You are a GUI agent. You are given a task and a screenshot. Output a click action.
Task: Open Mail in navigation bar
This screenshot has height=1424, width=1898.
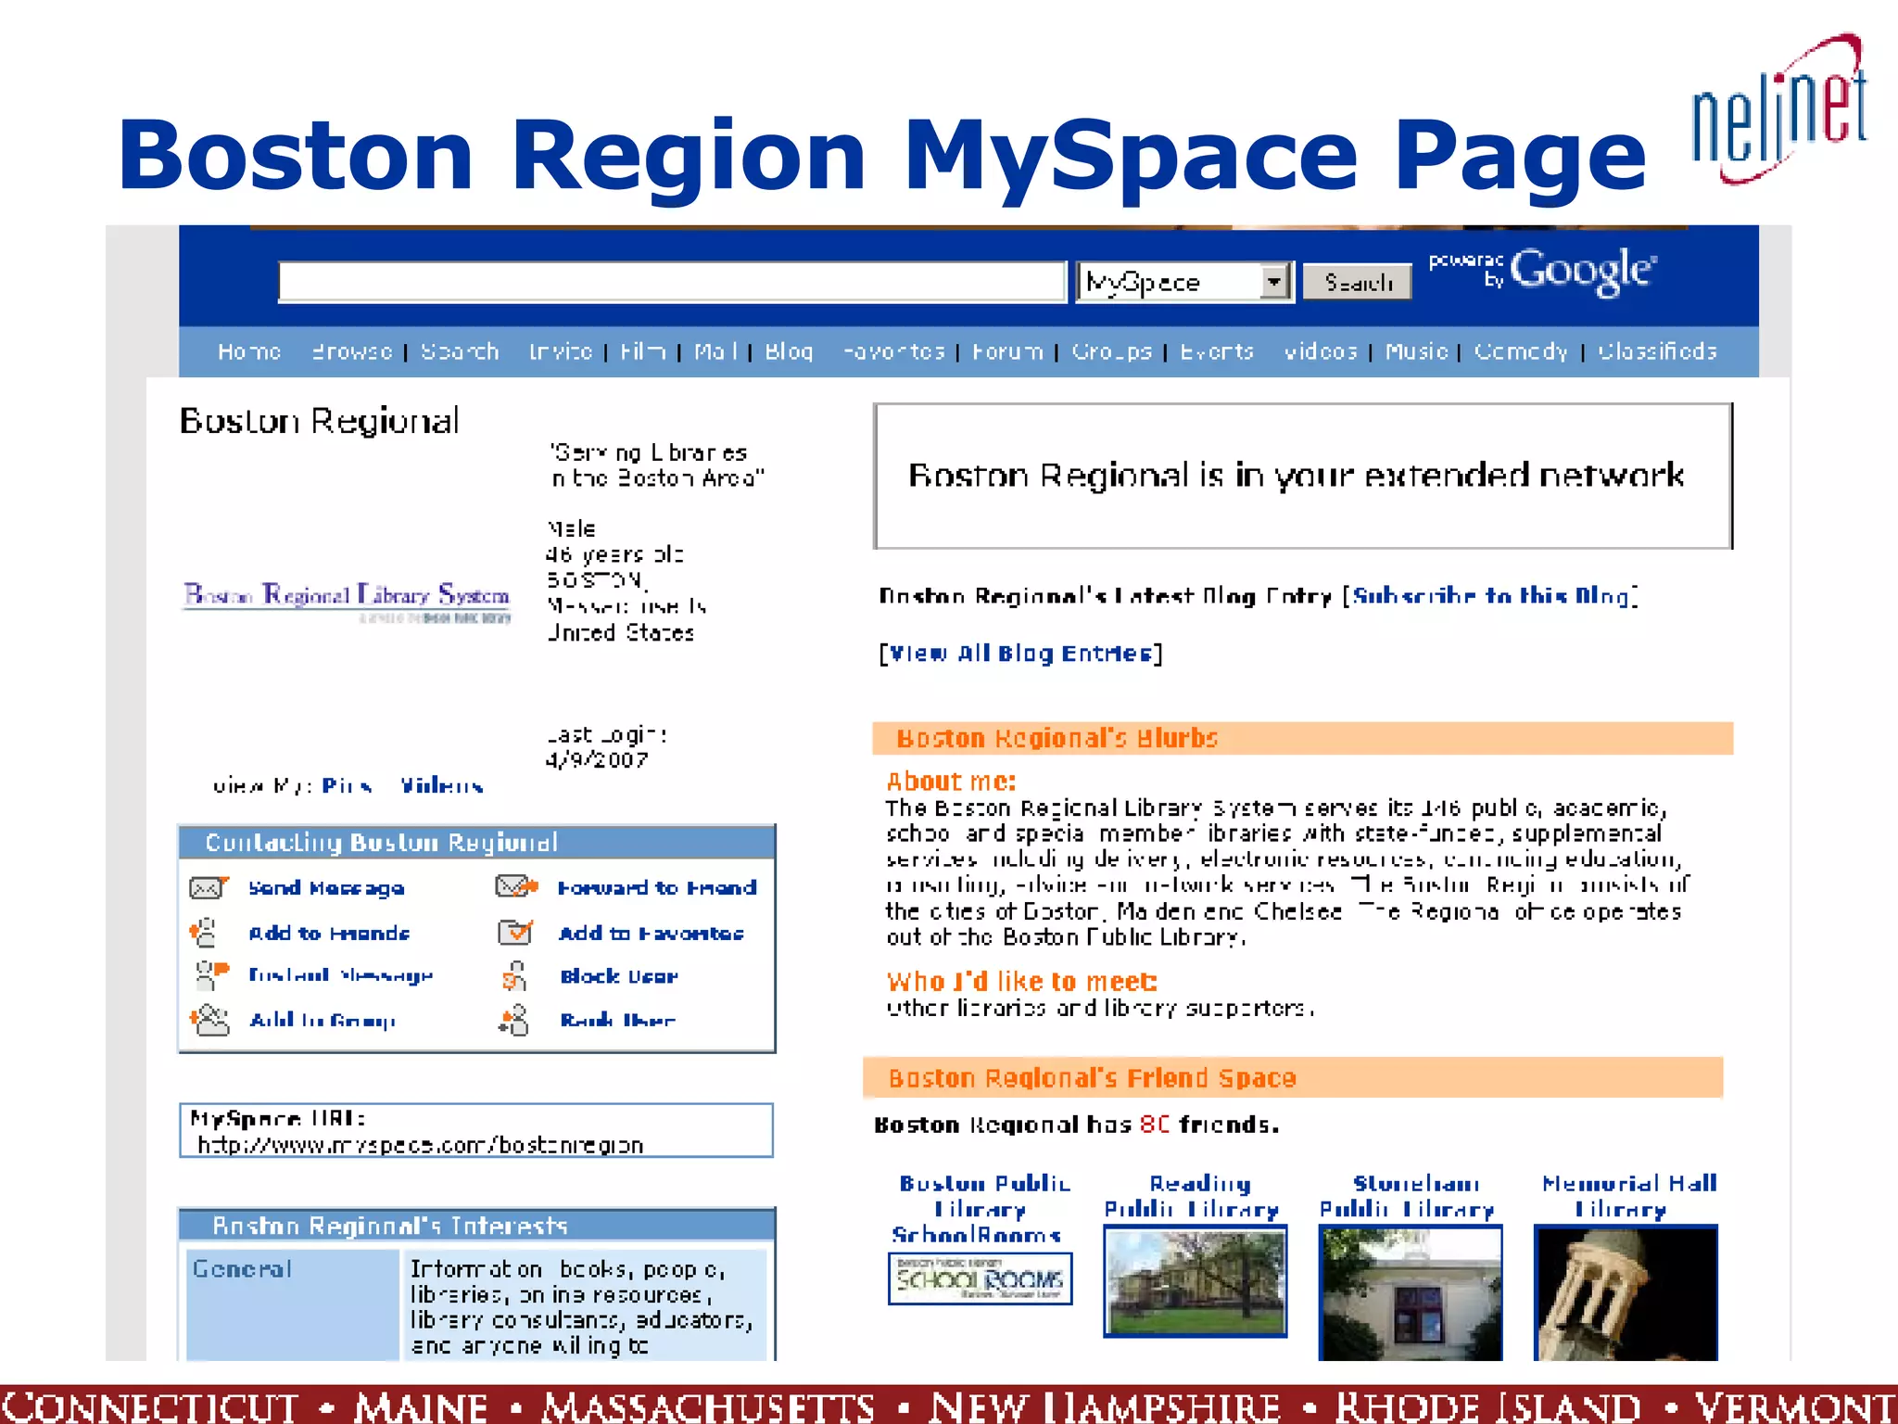tap(715, 351)
